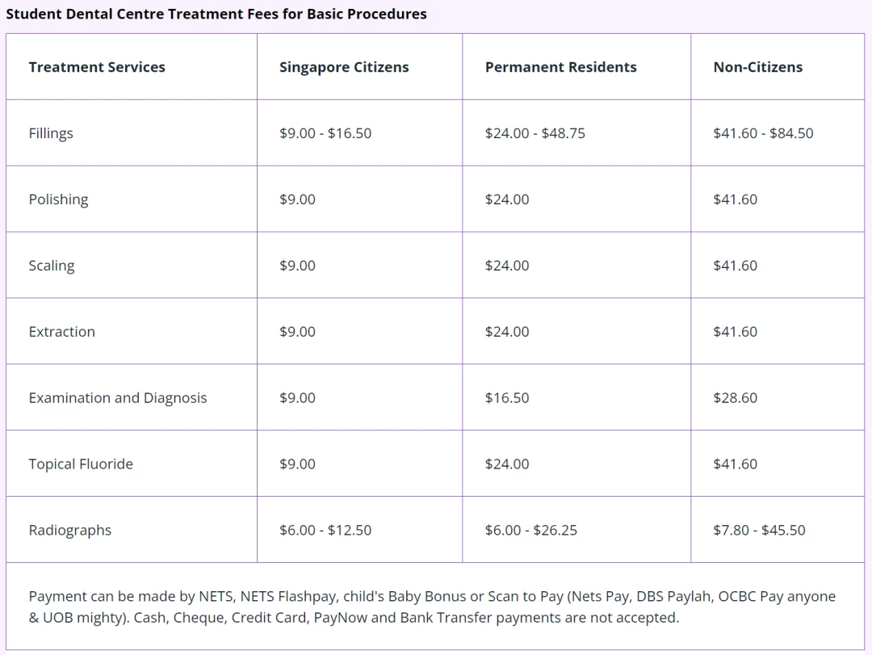
Task: Click the Fillings row label
Action: (51, 133)
